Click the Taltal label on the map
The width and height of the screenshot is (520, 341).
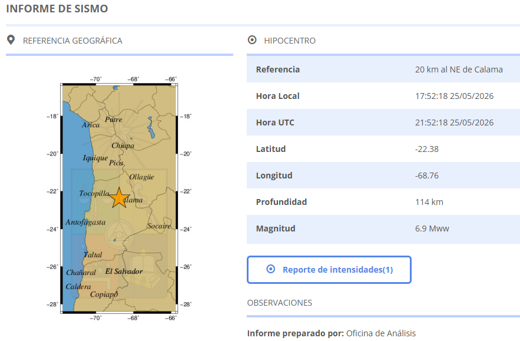[x=92, y=255]
